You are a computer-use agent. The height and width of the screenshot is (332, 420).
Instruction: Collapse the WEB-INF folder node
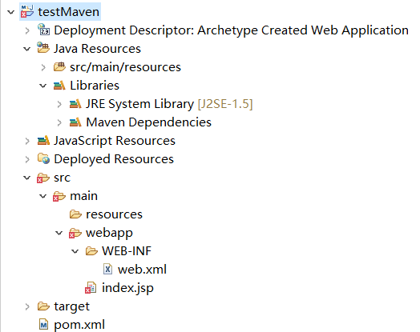pyautogui.click(x=75, y=251)
